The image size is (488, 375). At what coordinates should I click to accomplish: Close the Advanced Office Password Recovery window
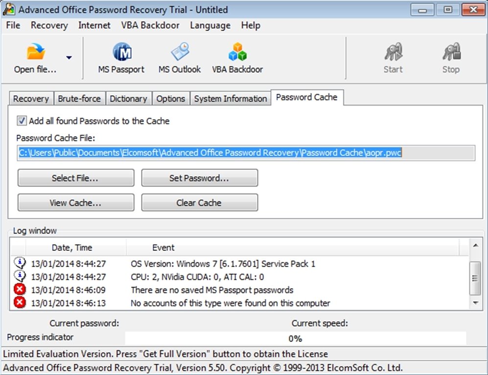click(473, 10)
